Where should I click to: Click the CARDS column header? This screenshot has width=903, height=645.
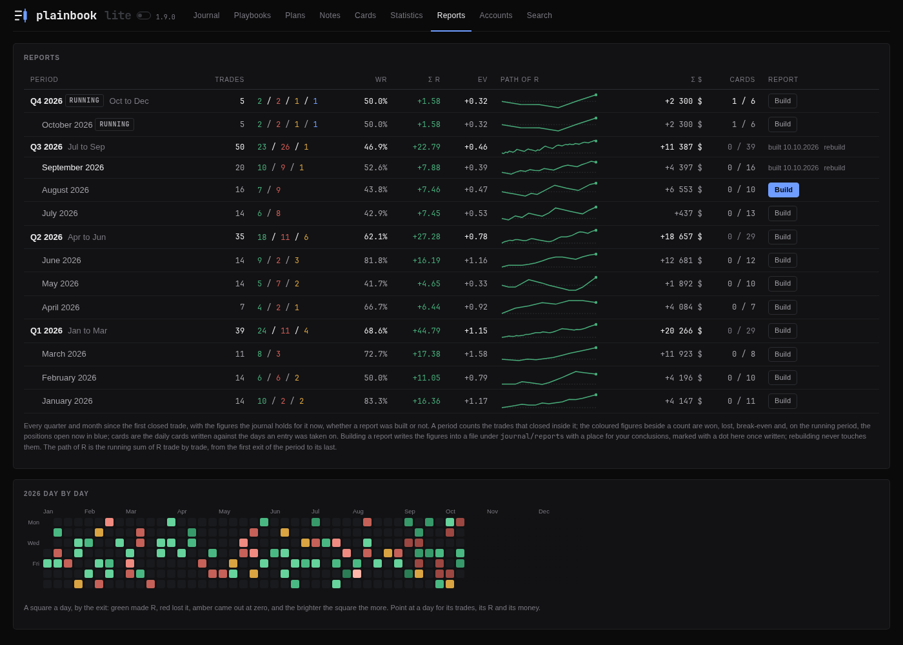(x=742, y=80)
